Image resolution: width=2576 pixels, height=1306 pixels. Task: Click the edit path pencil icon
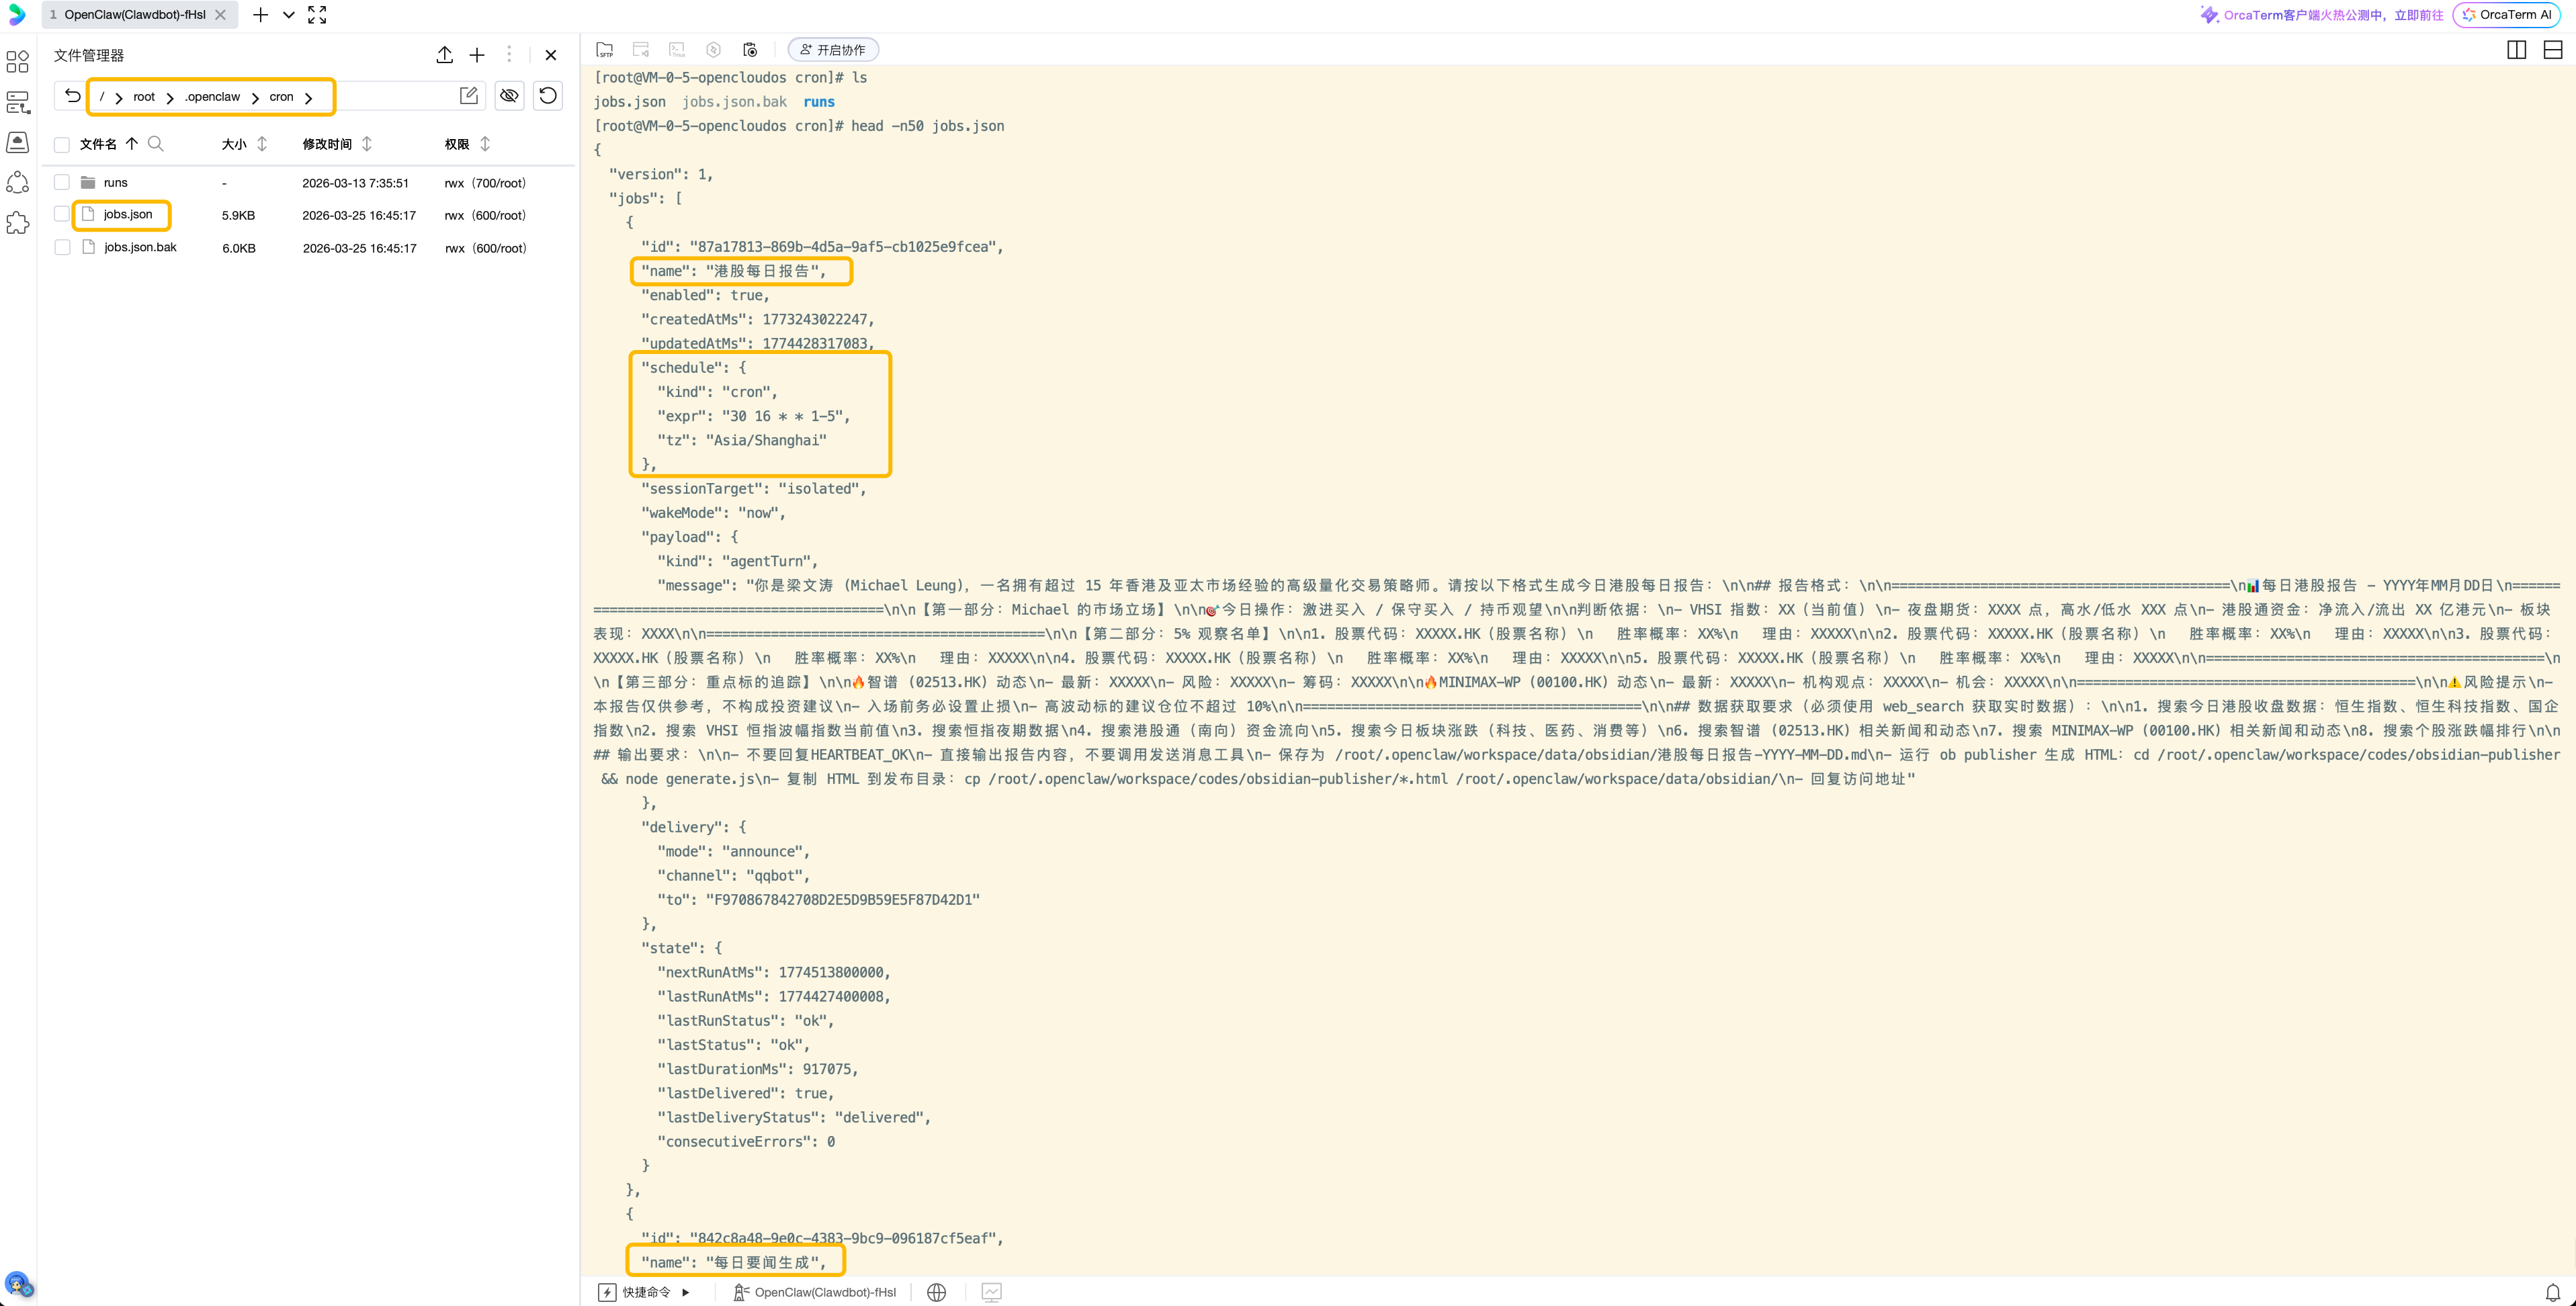(468, 96)
